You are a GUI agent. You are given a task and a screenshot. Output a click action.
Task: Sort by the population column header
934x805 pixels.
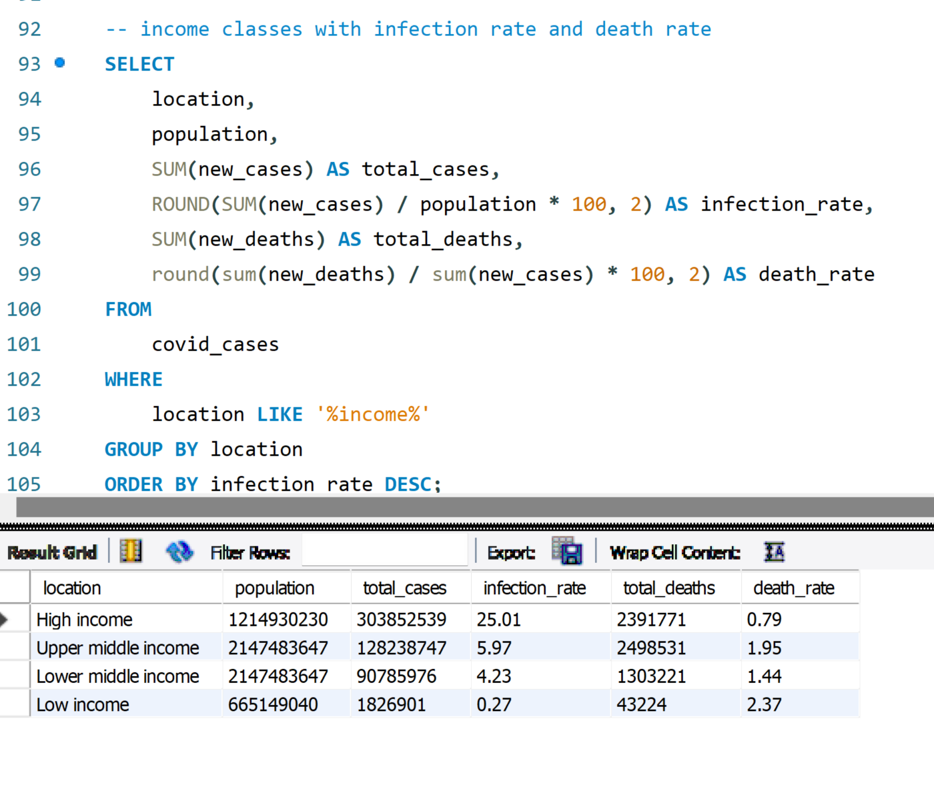coord(274,588)
